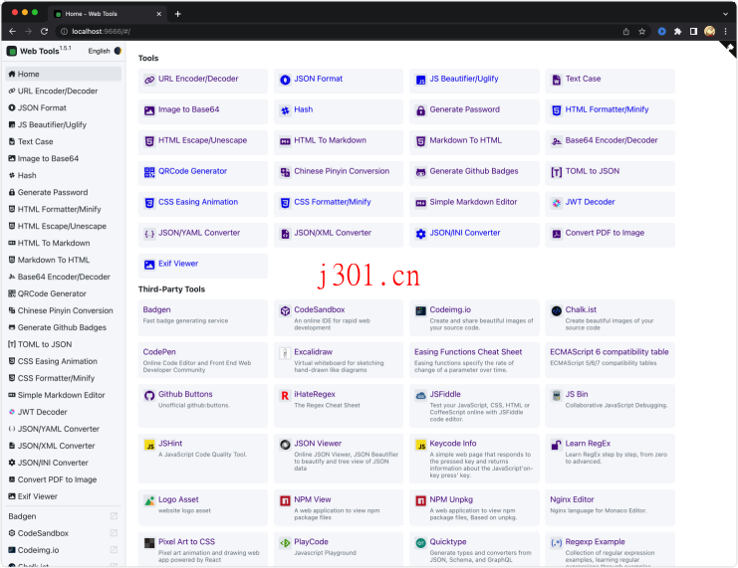Click the Chalk.ist round icon
This screenshot has width=738, height=568.
click(557, 310)
